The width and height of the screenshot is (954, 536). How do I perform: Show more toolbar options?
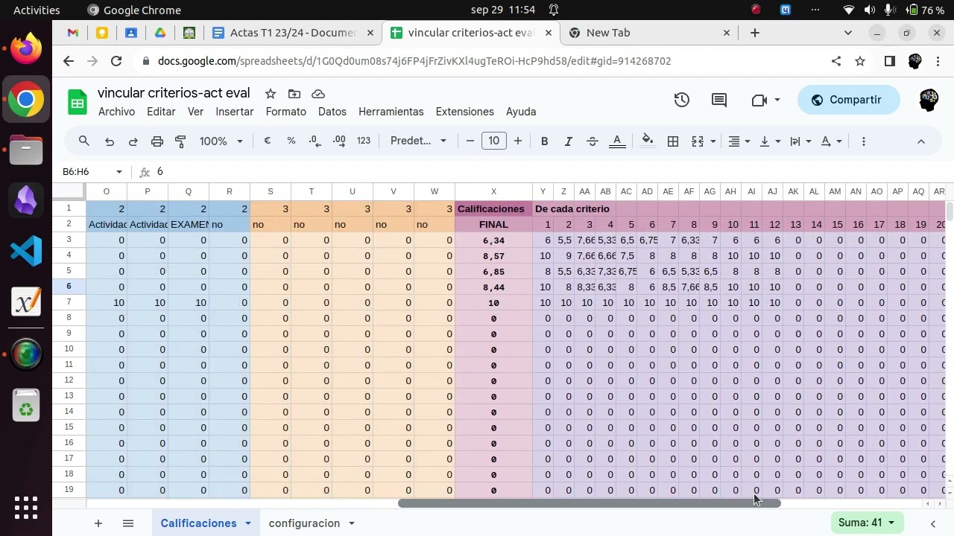[x=864, y=141]
